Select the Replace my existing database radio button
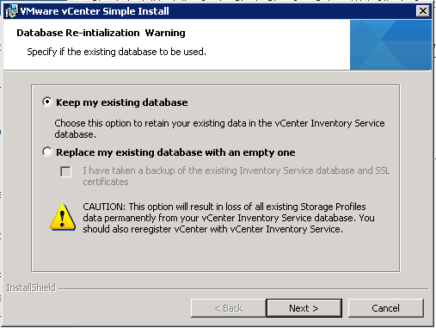The width and height of the screenshot is (436, 328). tap(47, 152)
